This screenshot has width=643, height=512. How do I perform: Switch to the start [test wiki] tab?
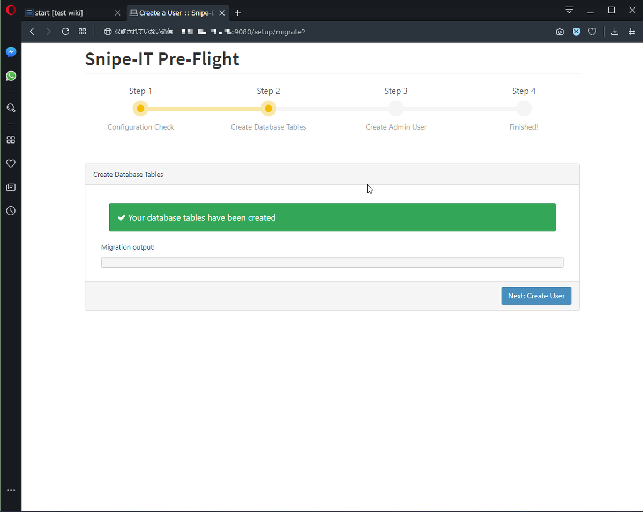(x=73, y=13)
